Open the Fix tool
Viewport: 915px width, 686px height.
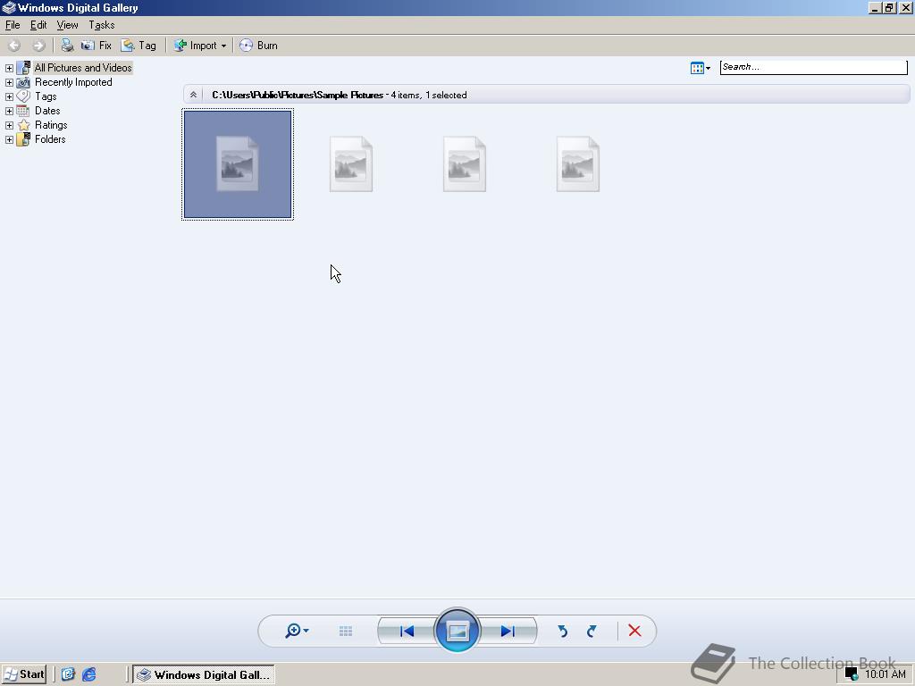[97, 46]
